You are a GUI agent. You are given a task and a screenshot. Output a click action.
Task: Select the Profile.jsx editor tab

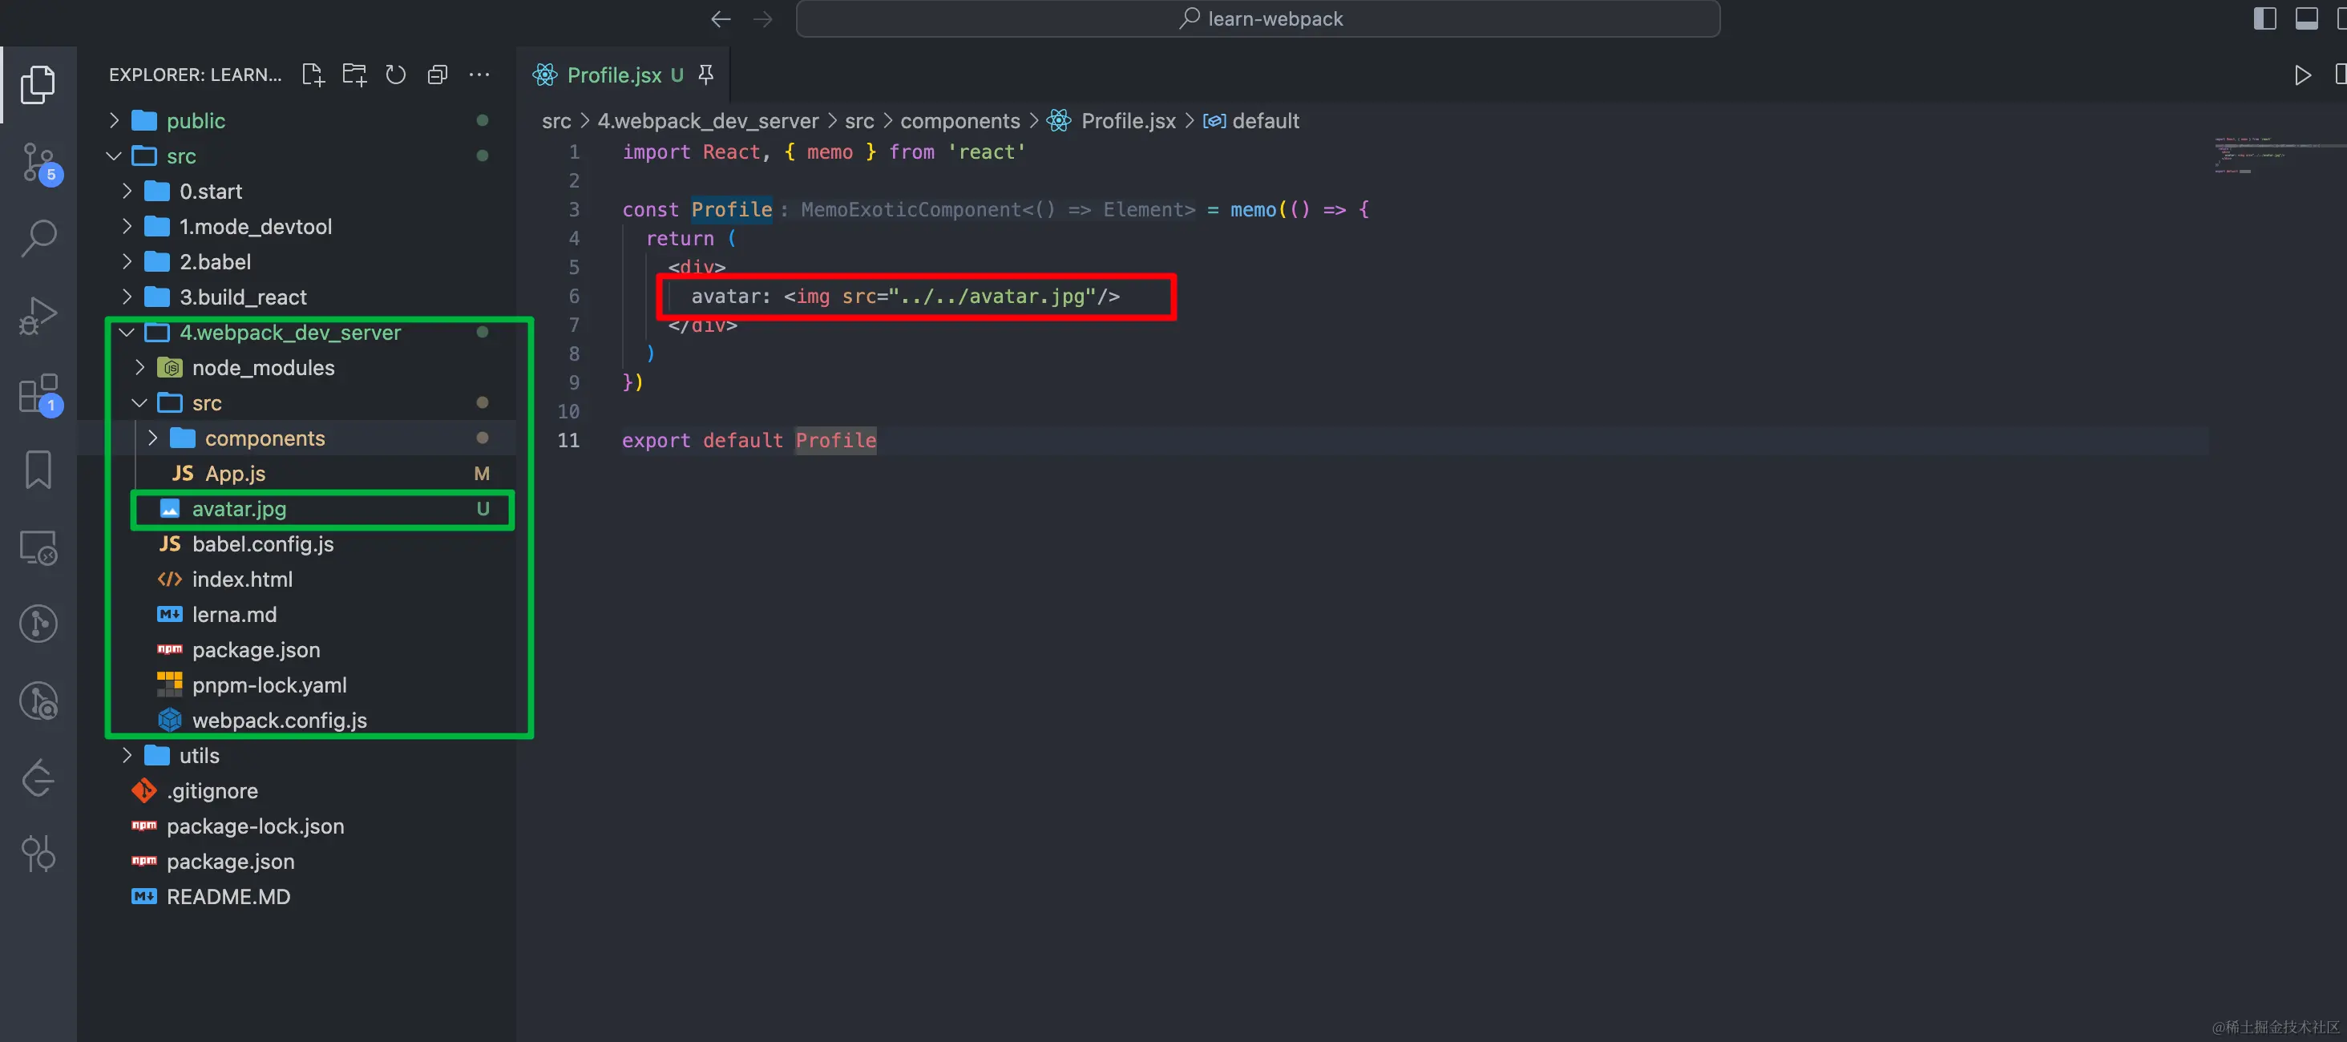click(x=613, y=75)
